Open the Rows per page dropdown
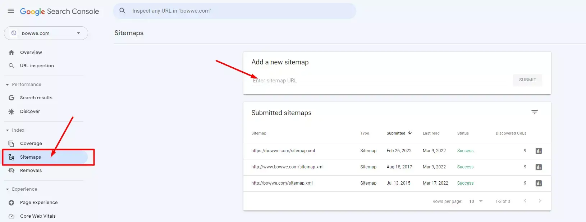Image resolution: width=586 pixels, height=222 pixels. pyautogui.click(x=476, y=201)
